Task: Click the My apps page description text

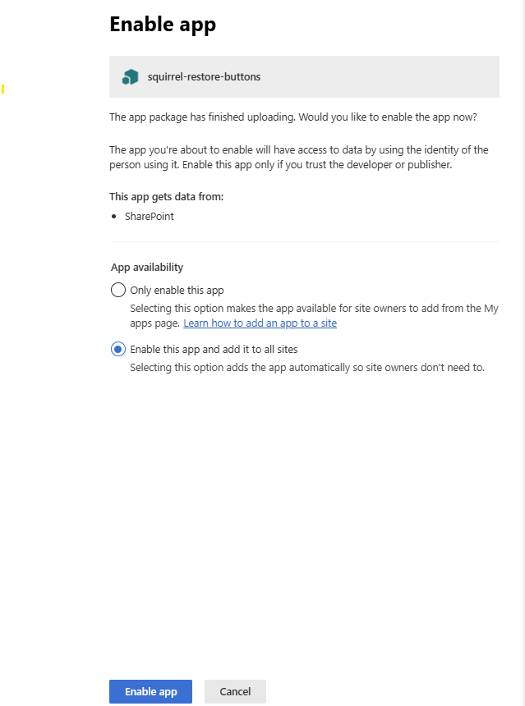Action: click(314, 315)
